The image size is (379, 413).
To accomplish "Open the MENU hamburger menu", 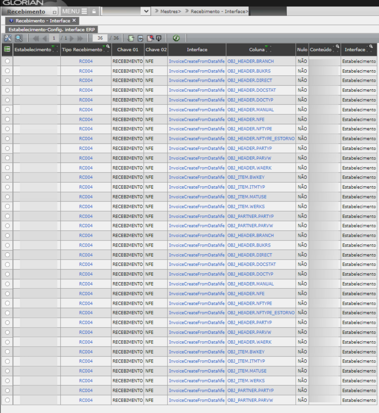I will pos(75,11).
